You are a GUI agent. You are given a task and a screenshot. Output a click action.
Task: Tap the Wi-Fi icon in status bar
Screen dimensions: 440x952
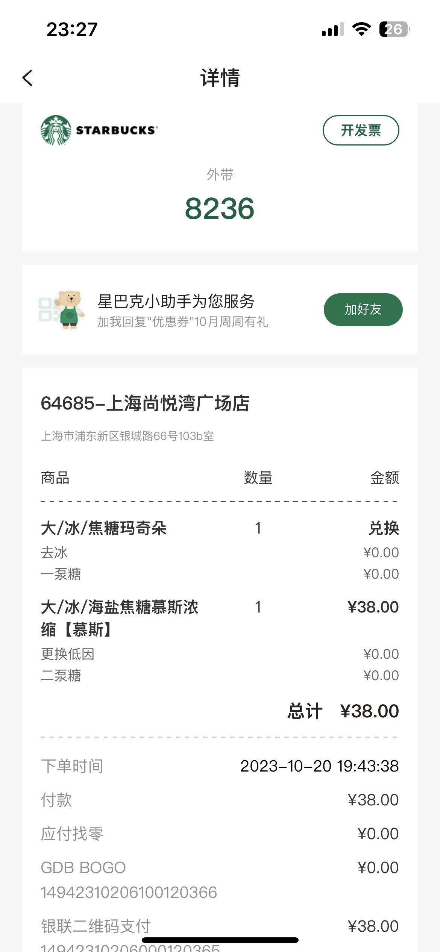coord(361,29)
